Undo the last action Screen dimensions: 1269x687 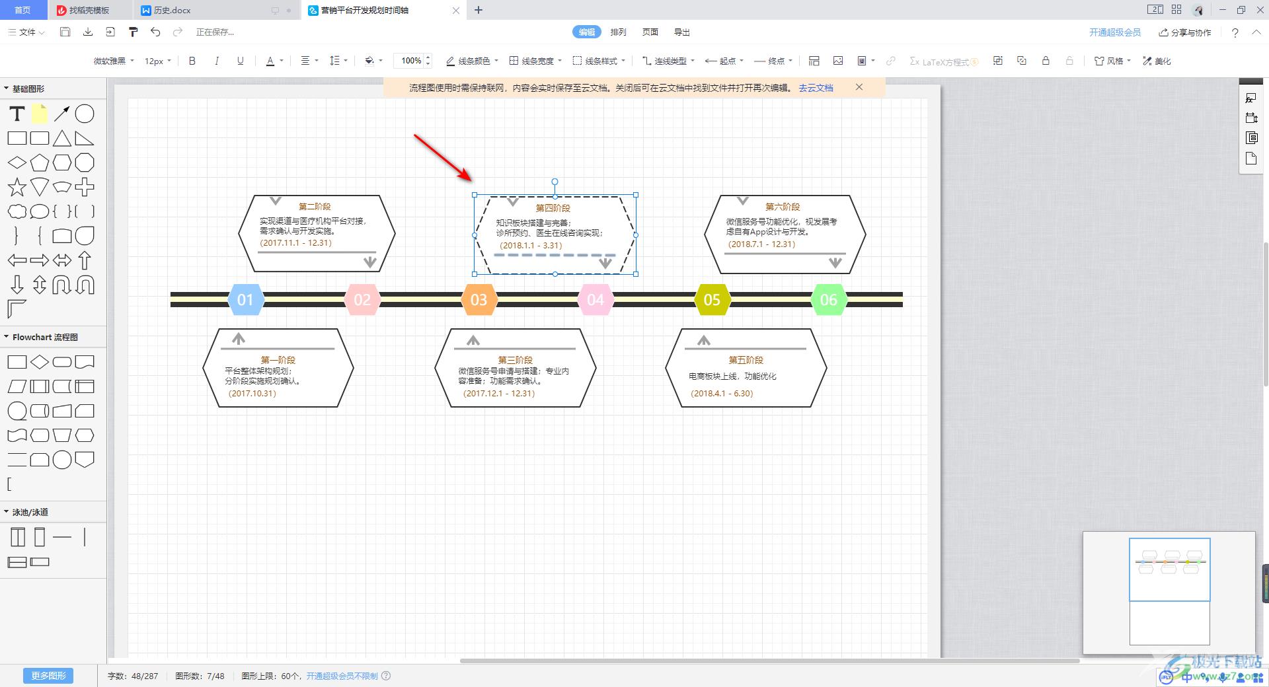(155, 32)
